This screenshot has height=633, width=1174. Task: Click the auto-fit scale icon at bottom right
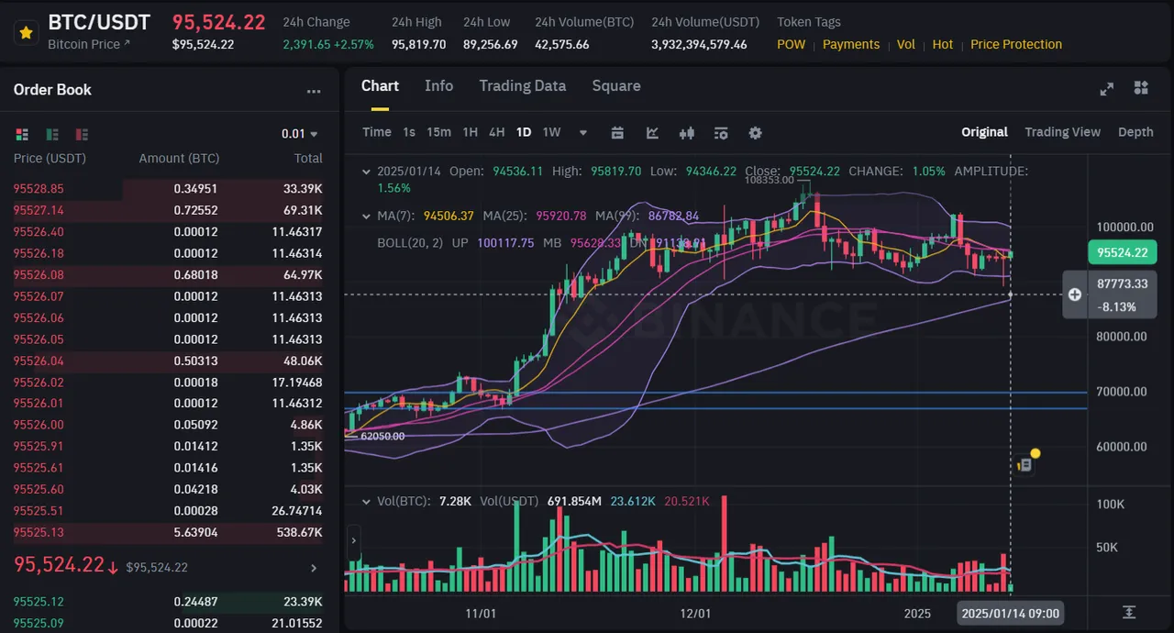click(1129, 613)
